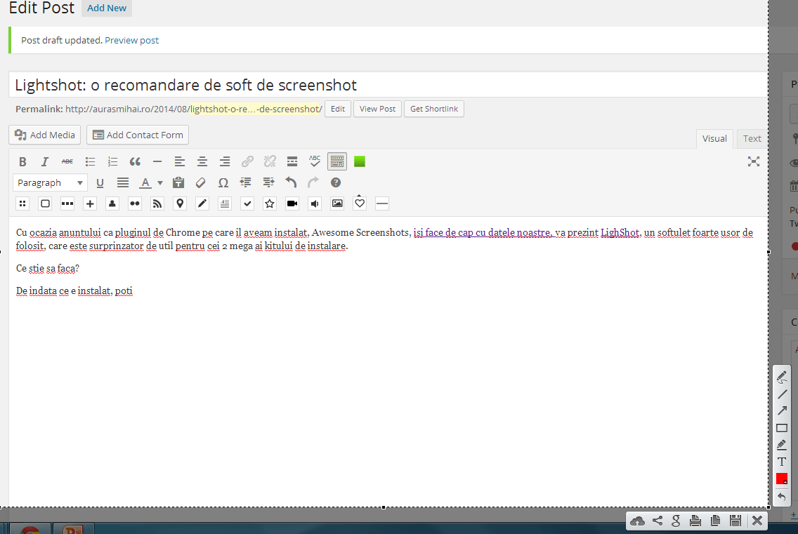Apply strikethrough formatting
Viewport: 798px width, 534px height.
tap(67, 161)
